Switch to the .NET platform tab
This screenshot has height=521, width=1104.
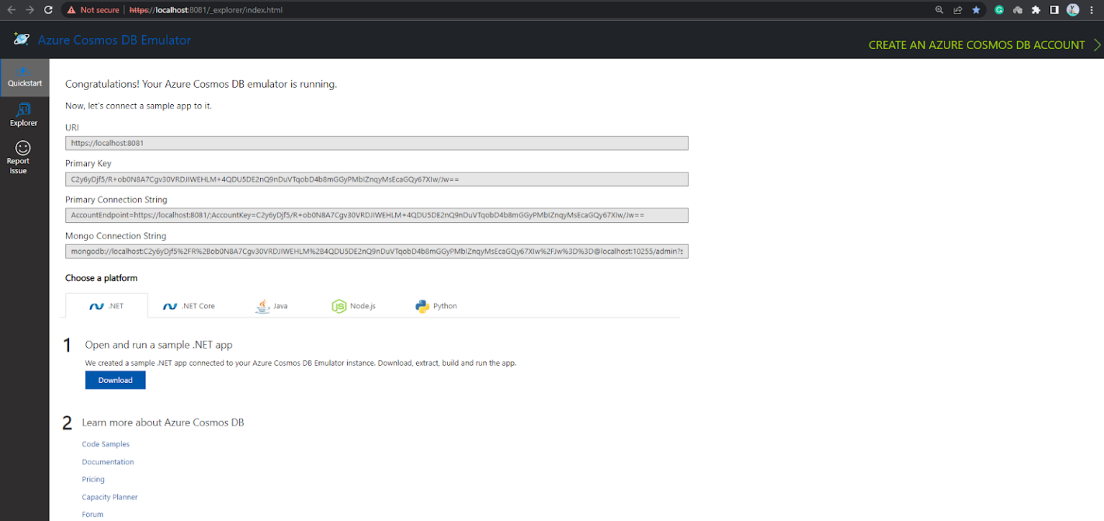coord(106,305)
